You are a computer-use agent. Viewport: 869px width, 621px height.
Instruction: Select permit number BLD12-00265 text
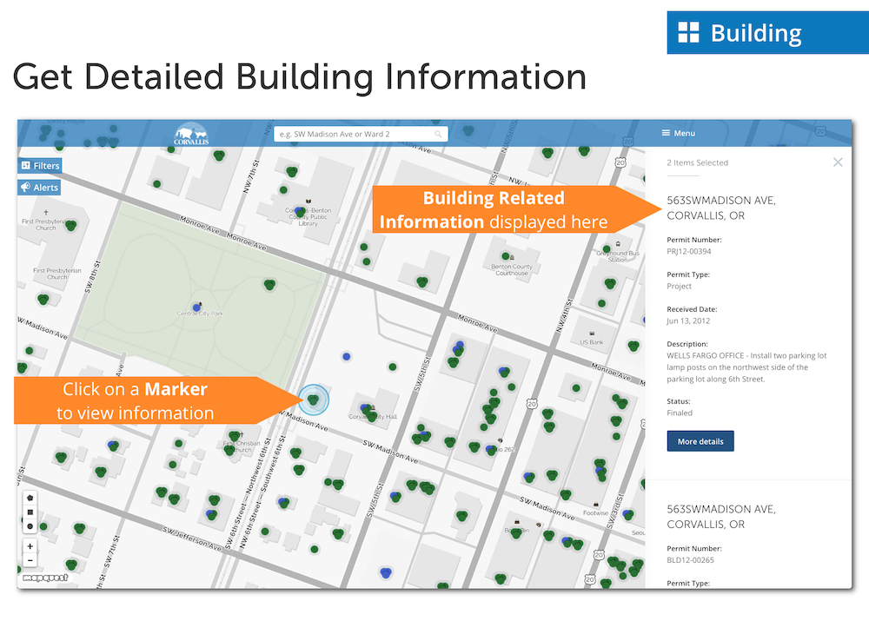pos(690,560)
